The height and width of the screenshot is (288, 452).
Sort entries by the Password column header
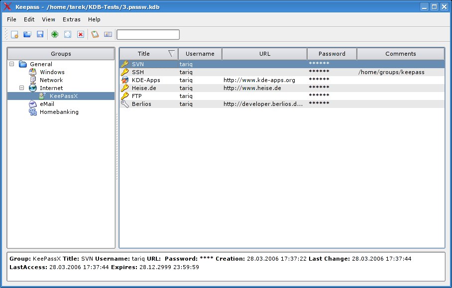pos(332,54)
